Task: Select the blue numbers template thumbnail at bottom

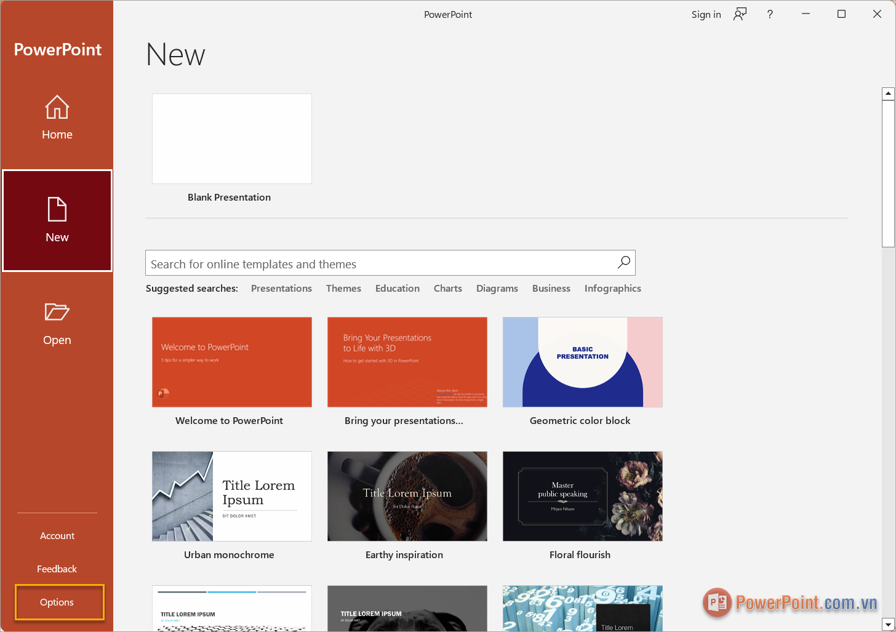Action: point(583,608)
